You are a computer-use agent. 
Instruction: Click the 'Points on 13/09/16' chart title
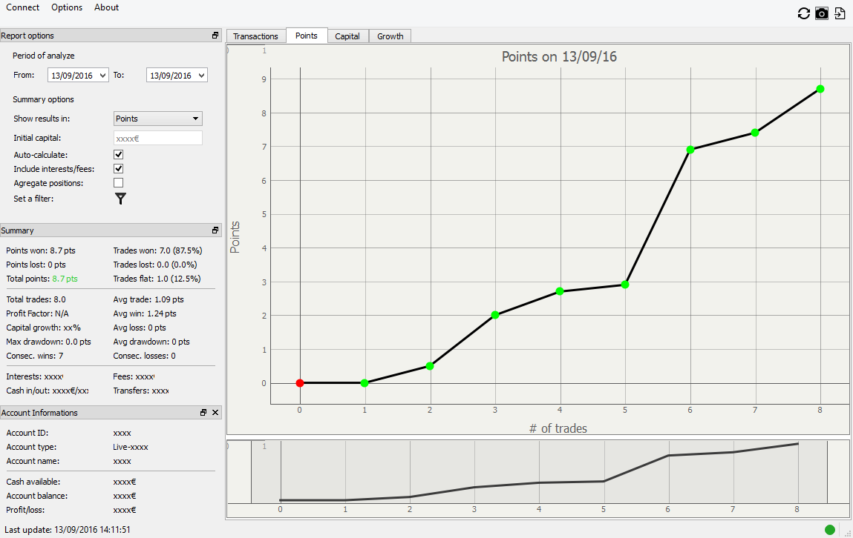point(559,56)
